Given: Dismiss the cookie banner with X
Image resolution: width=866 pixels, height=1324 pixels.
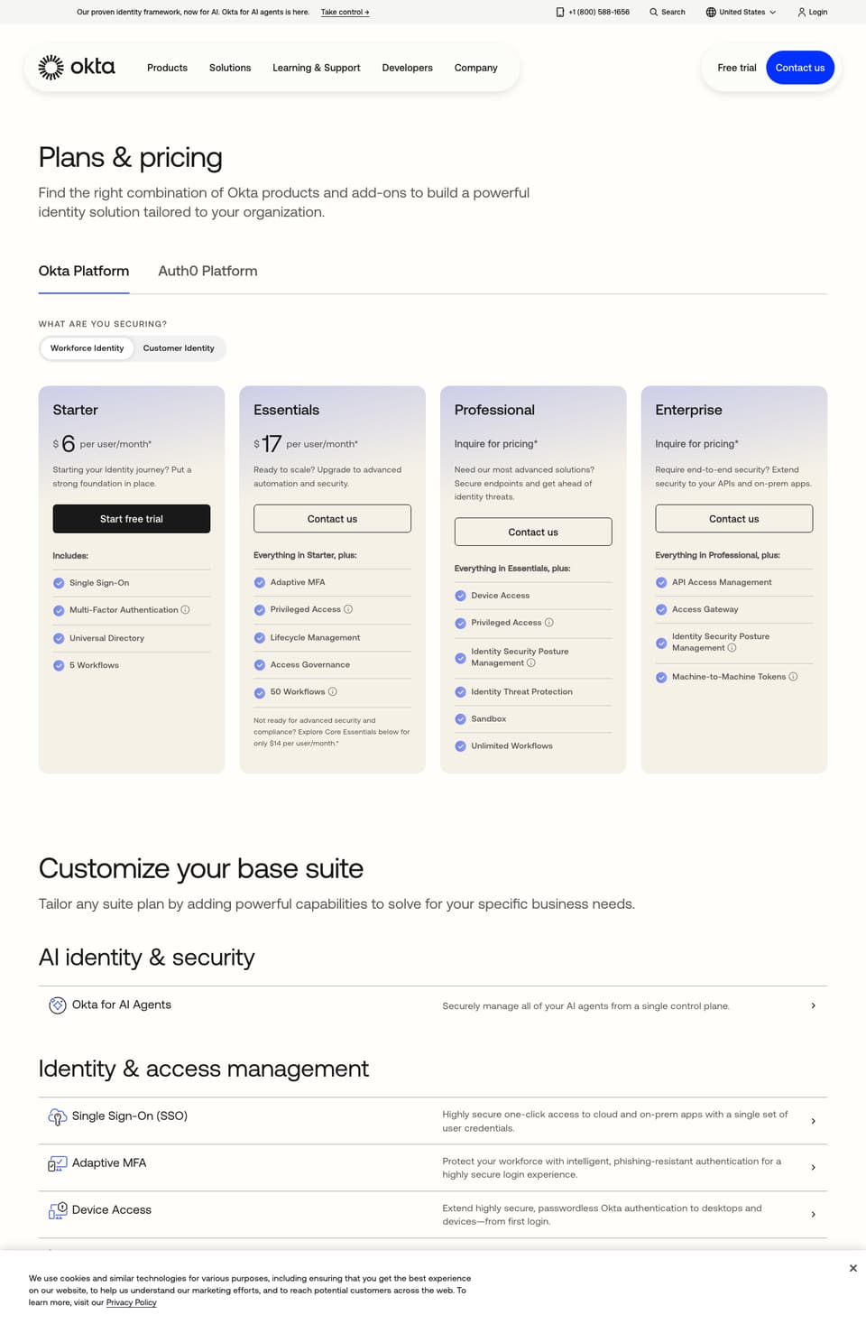Looking at the screenshot, I should (x=852, y=1268).
